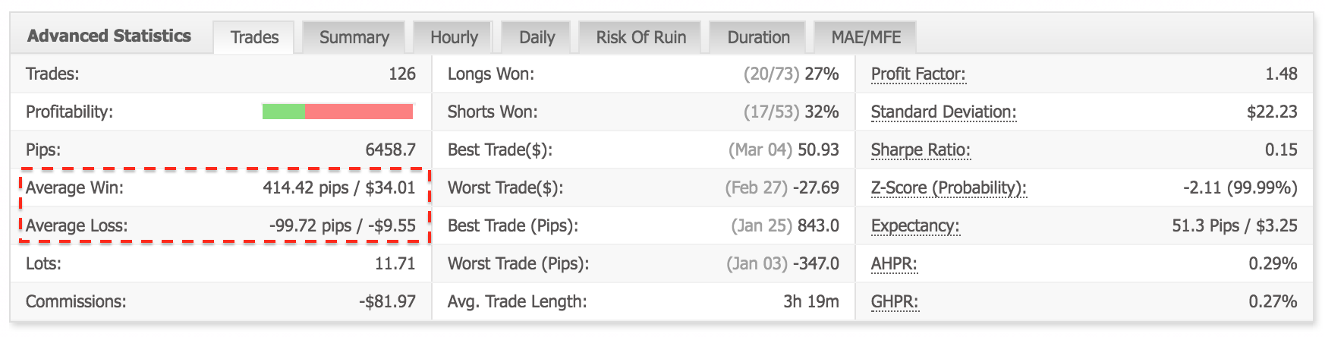This screenshot has height=337, width=1325.
Task: Click the red part of Profitability bar
Action: (358, 112)
